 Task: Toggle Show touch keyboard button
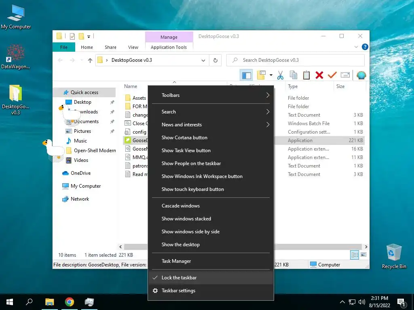211,189
